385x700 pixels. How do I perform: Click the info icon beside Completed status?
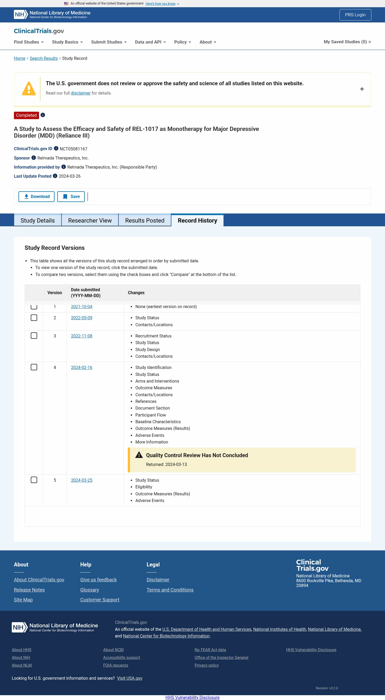click(43, 115)
